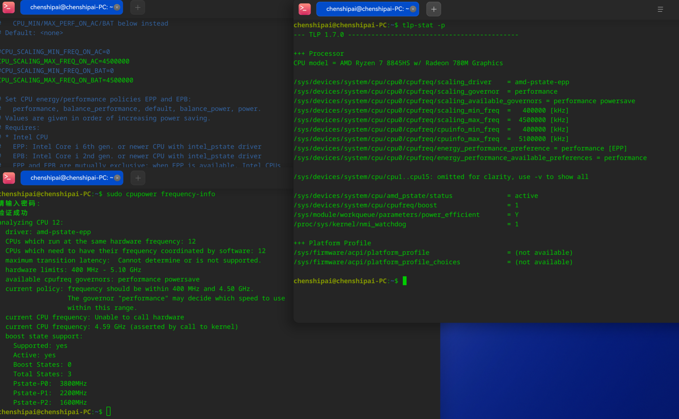This screenshot has height=419, width=679.
Task: Click '#CPU_SCALING_MIN_FREQ_ON_AC=0' line
Action: (x=55, y=52)
